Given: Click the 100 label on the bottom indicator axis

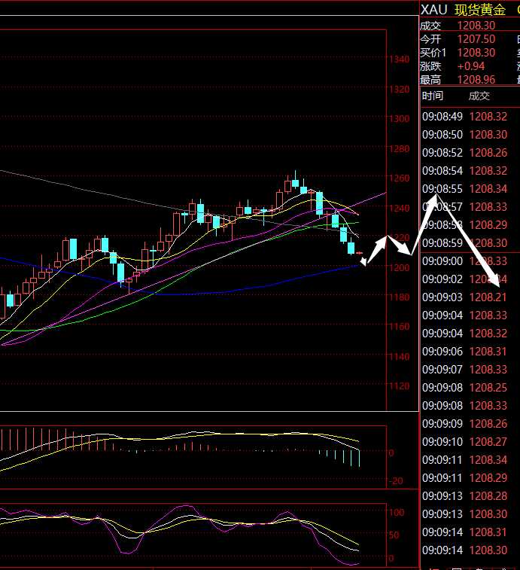Looking at the screenshot, I should 397,513.
